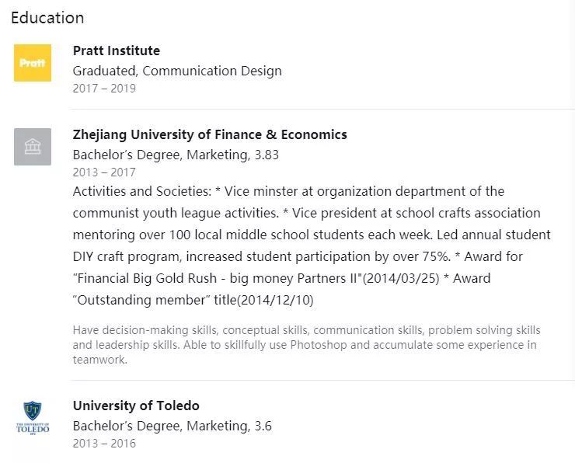Screen dimensions: 575x463
Task: Open Zhejiang University of Finance & Economics link
Action: pos(210,134)
